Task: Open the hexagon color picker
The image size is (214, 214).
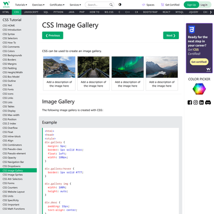Action: [199, 89]
